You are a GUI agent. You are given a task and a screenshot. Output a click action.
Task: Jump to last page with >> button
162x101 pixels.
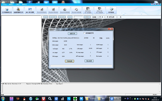[x=70, y=17]
